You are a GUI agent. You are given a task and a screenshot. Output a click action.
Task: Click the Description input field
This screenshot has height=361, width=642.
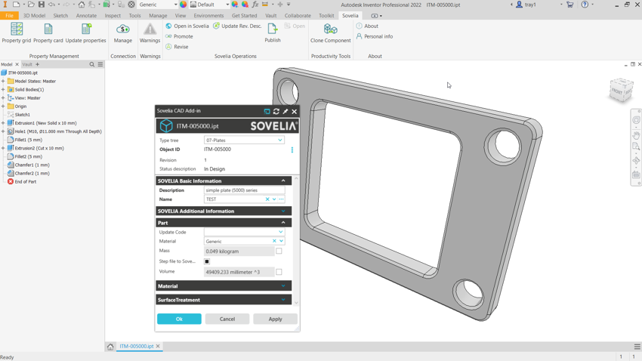(244, 190)
